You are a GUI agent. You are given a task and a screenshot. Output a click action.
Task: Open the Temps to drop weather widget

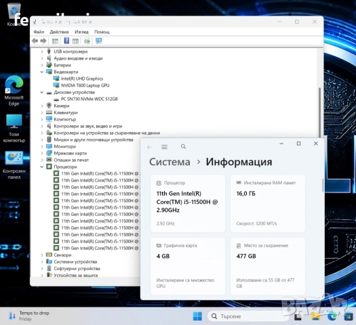[29, 316]
